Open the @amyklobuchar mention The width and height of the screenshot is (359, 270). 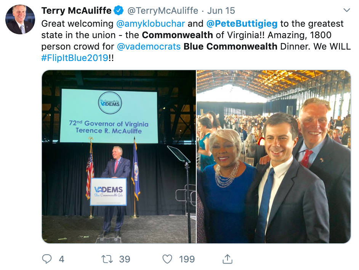(151, 24)
